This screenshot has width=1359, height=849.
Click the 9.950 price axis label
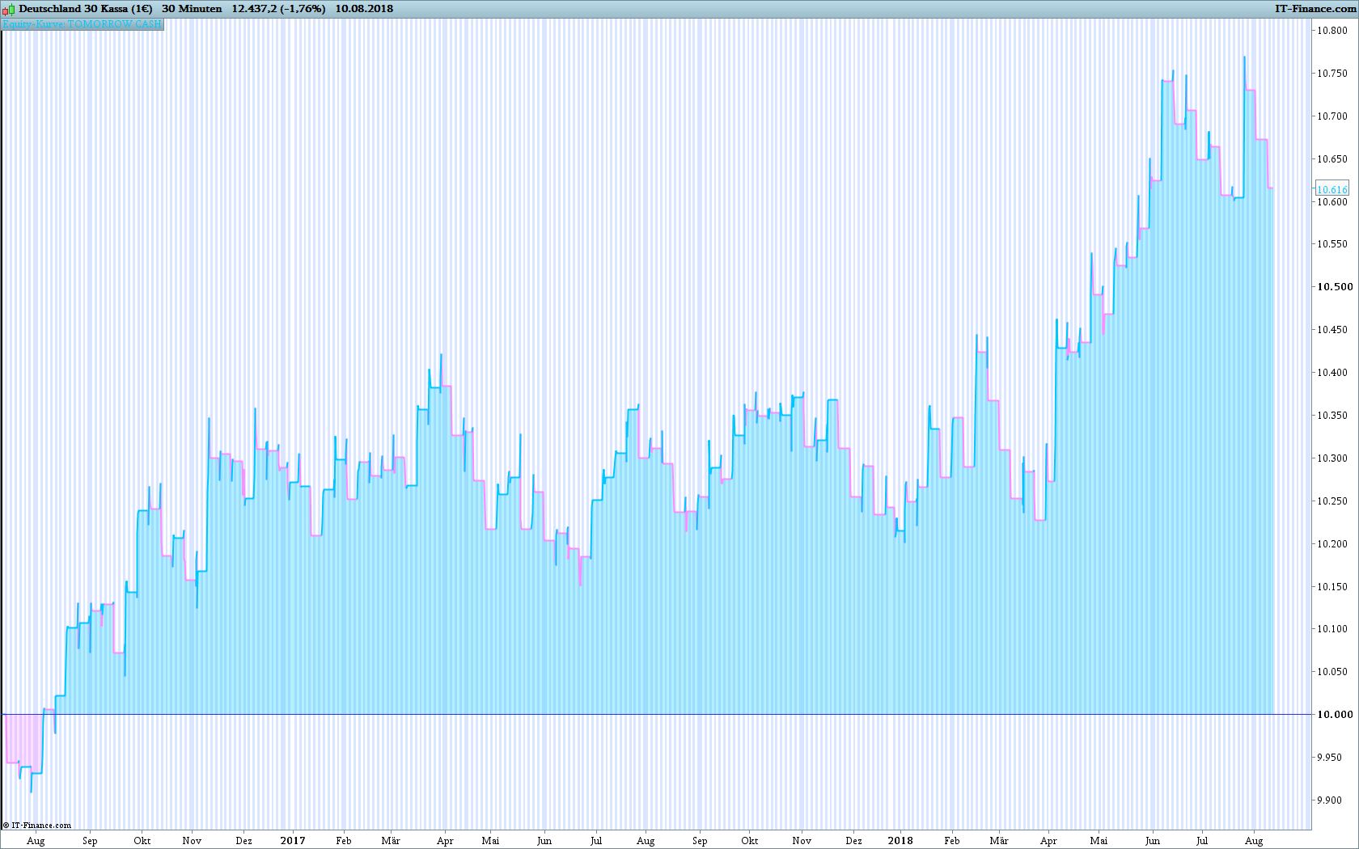click(1330, 758)
